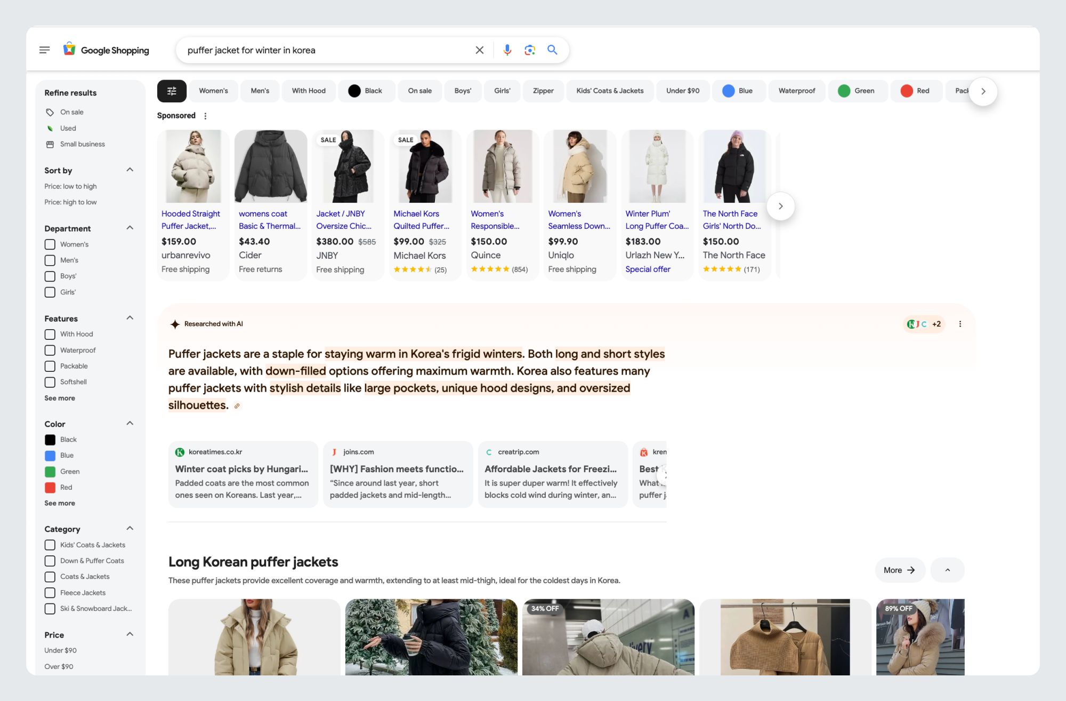Select the With Hood filter chip
This screenshot has height=701, width=1066.
[x=309, y=91]
